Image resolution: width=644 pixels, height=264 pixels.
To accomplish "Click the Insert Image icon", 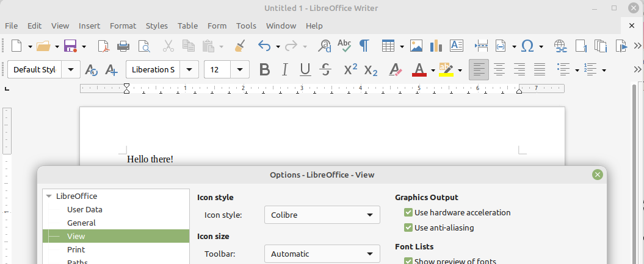I will 416,46.
